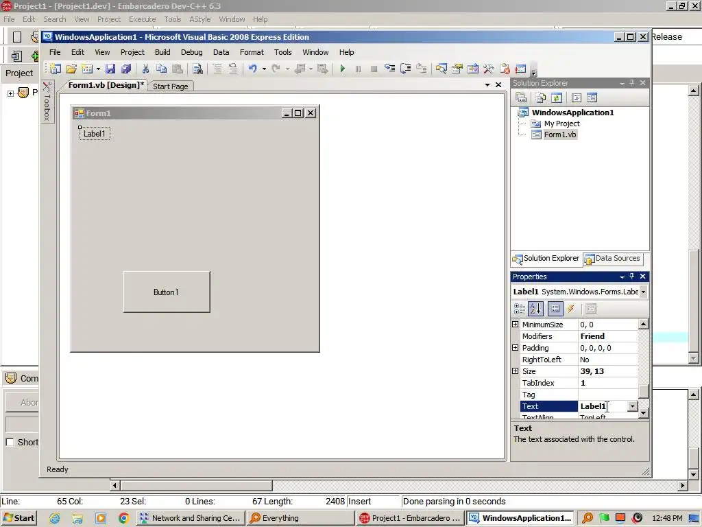
Task: Click the Undo arrow icon
Action: point(253,69)
